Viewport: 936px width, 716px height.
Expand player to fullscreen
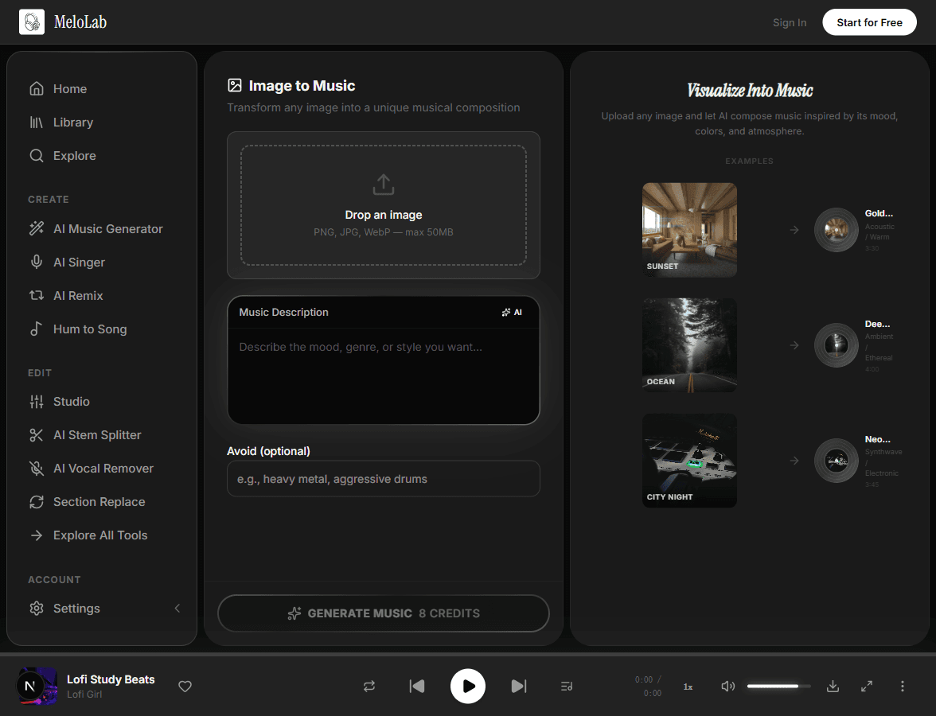click(867, 686)
